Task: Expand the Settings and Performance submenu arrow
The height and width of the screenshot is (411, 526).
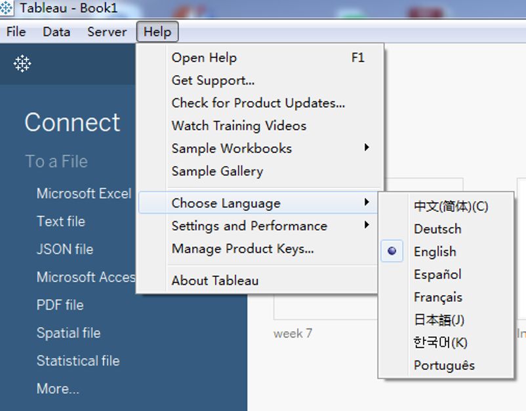Action: [x=367, y=225]
